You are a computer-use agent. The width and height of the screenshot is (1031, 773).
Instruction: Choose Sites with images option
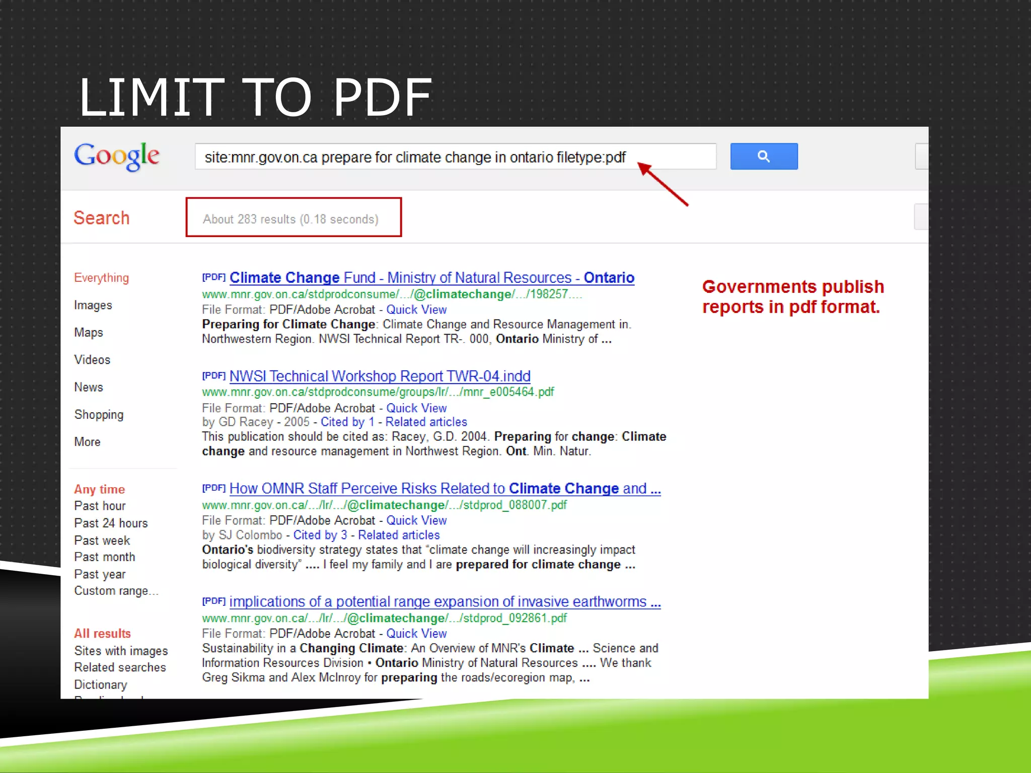tap(121, 651)
